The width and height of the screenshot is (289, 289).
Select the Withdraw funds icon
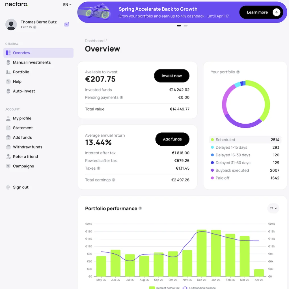pyautogui.click(x=8, y=147)
